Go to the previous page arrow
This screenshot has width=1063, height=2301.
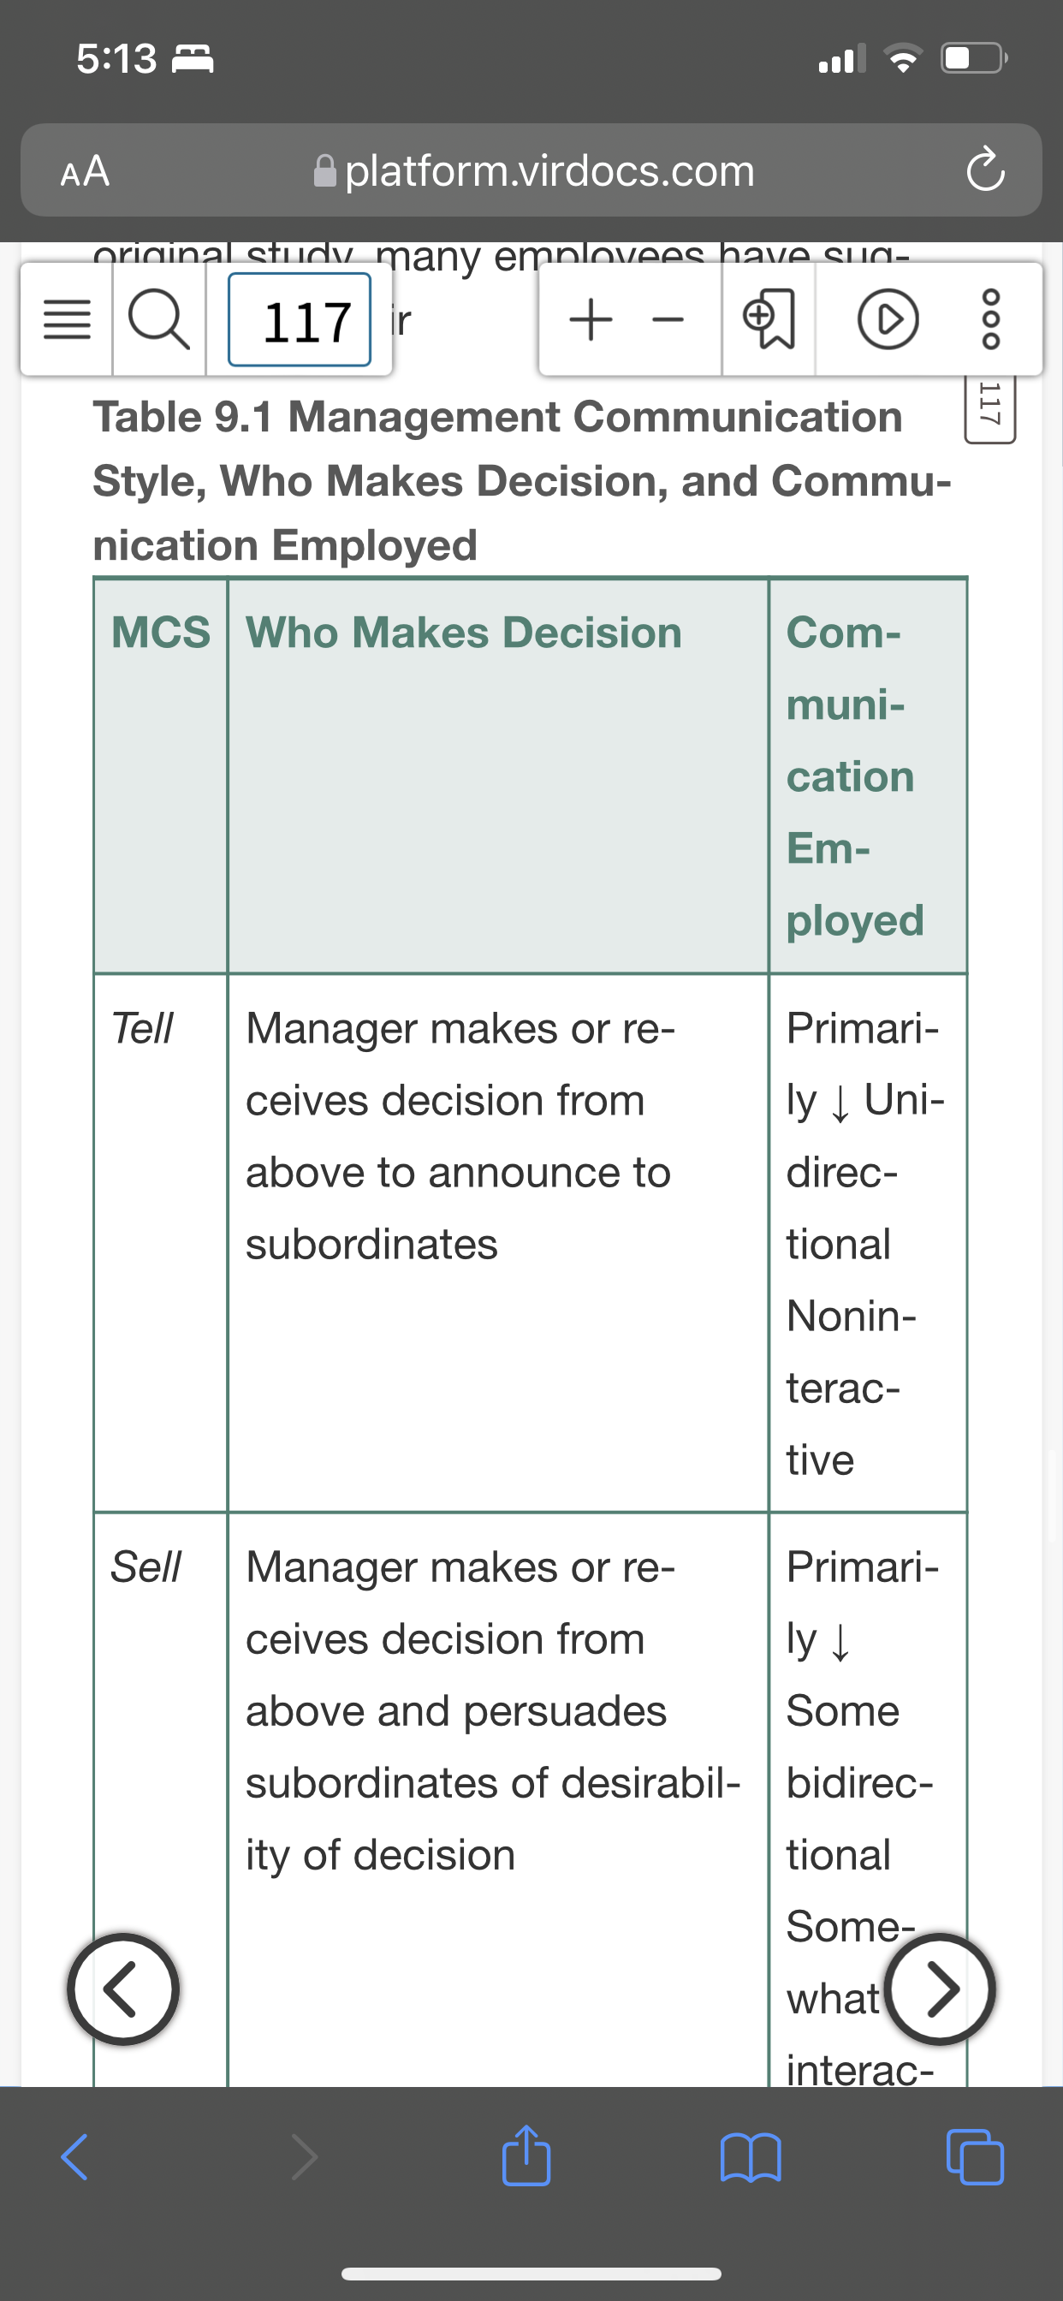click(x=123, y=1989)
